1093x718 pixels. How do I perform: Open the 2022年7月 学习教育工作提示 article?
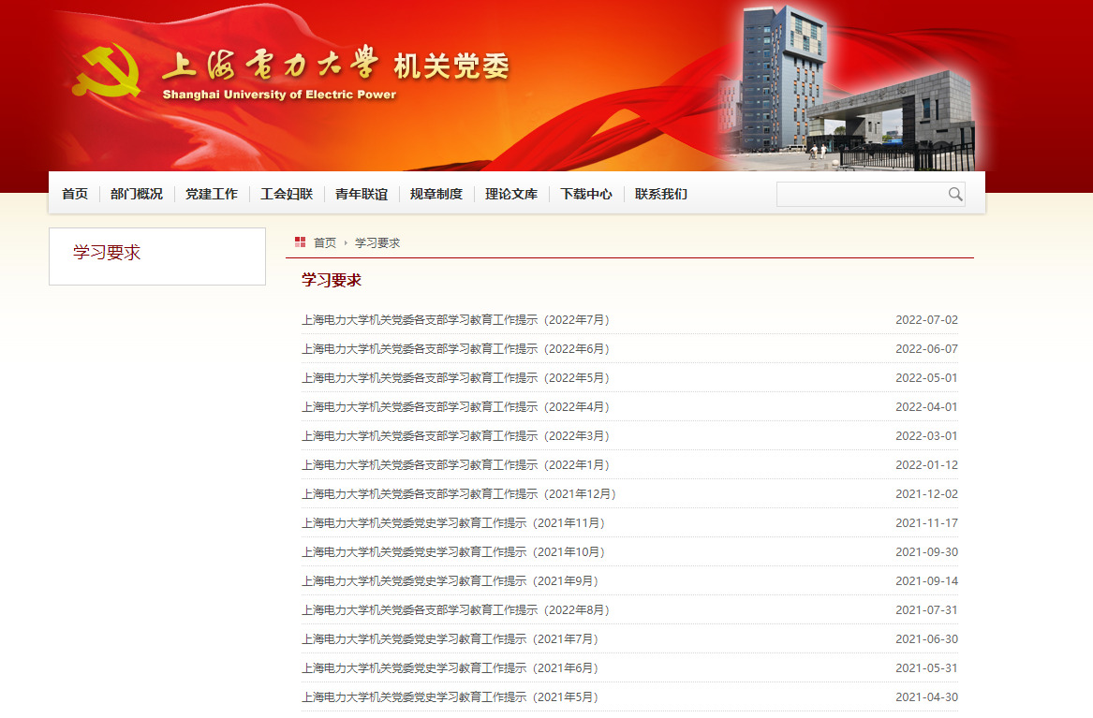coord(456,319)
